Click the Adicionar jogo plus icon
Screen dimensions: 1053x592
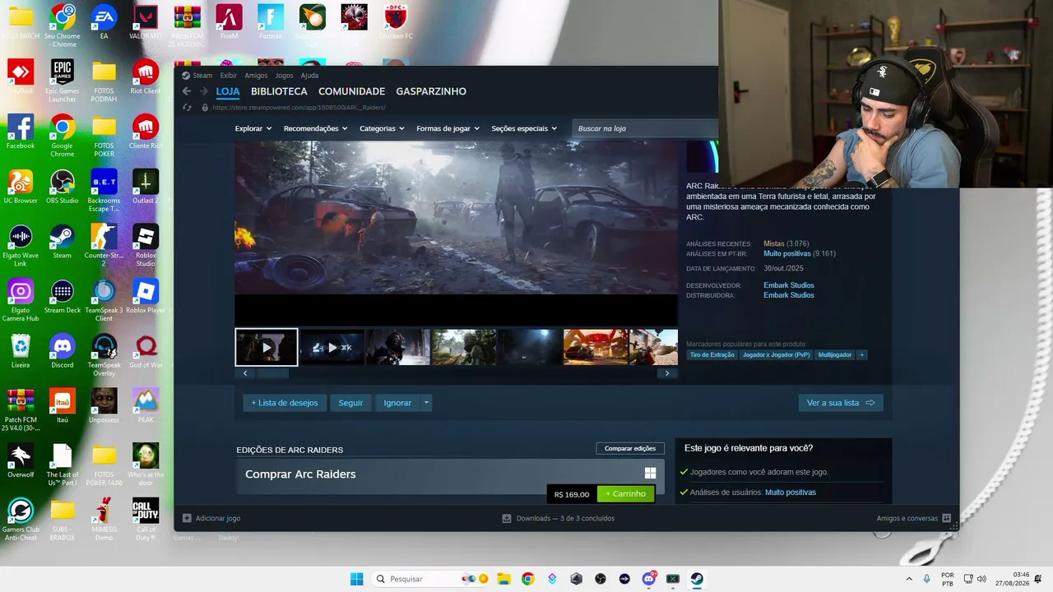[187, 518]
